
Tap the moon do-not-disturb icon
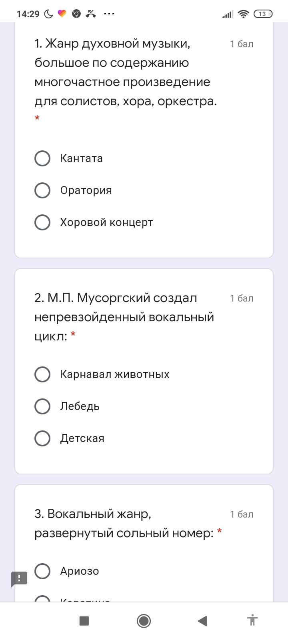[x=48, y=14]
